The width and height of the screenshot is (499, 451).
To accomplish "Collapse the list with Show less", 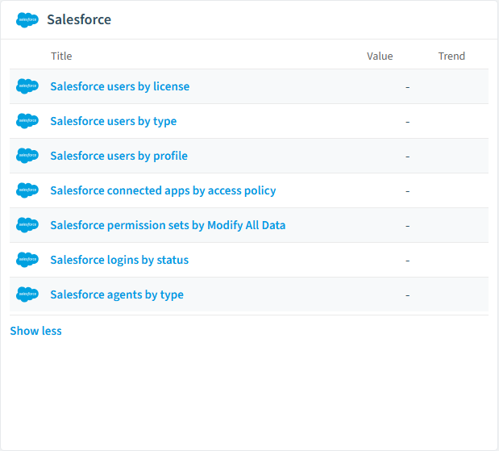I will tap(36, 331).
